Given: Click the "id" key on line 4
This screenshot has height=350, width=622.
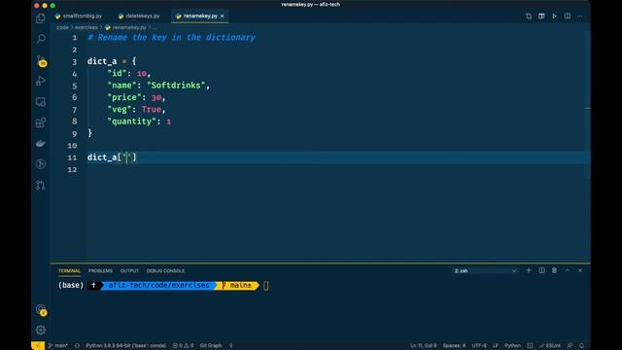Looking at the screenshot, I should (x=117, y=74).
